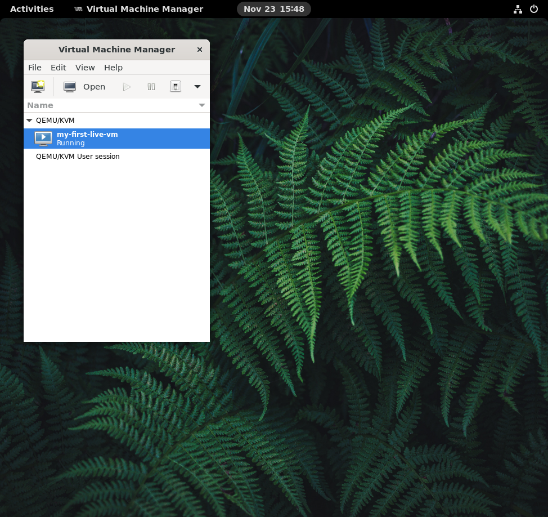Select the my-first-live-vm entry
Viewport: 548px width, 517px height.
(87, 139)
